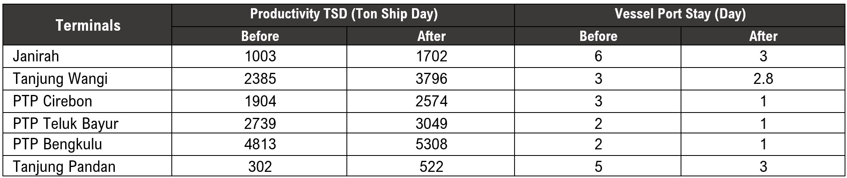Click the cell showing 2574
The width and height of the screenshot is (847, 178).
pyautogui.click(x=431, y=101)
